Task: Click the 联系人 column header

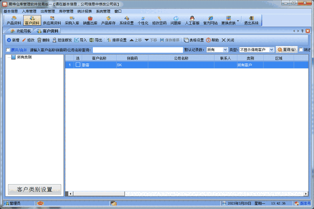Action: pos(225,58)
